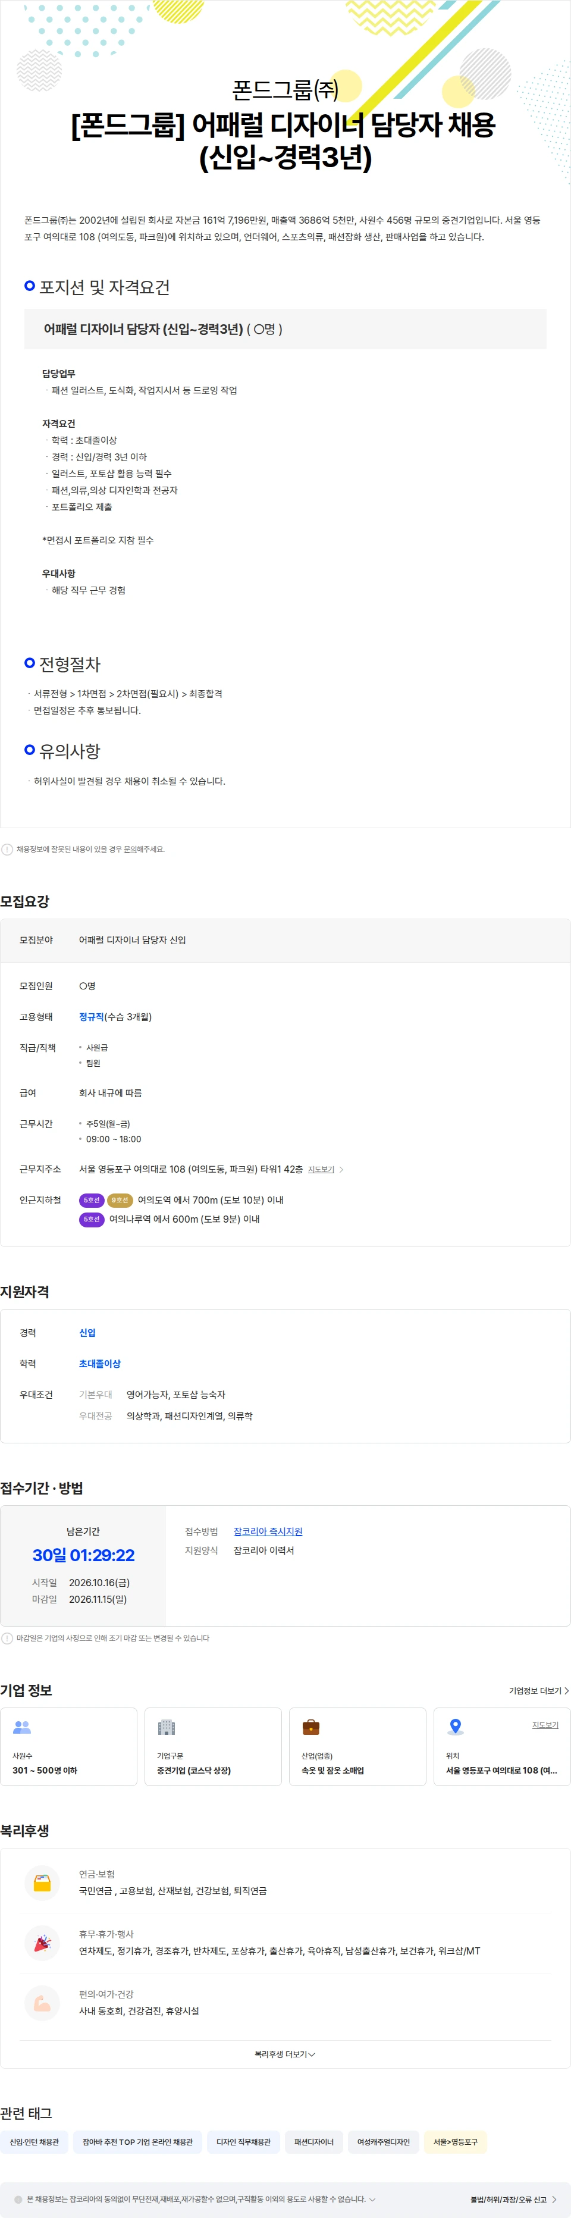
Task: Click the 주5일(월~금) work schedule text
Action: (x=108, y=1124)
